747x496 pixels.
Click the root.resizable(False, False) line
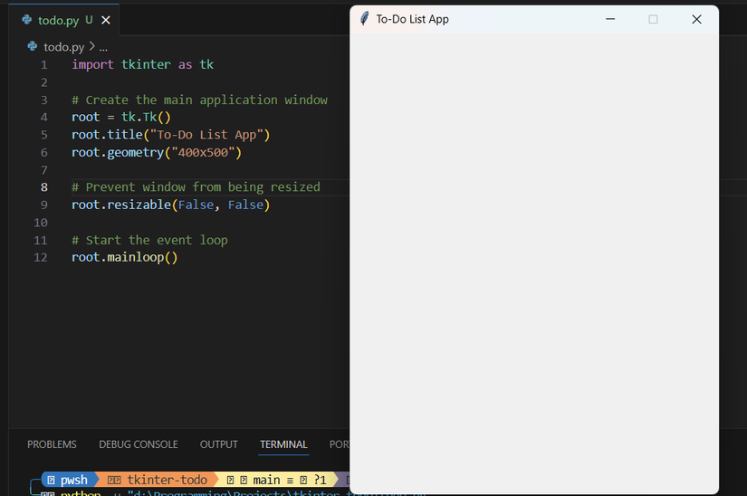170,205
